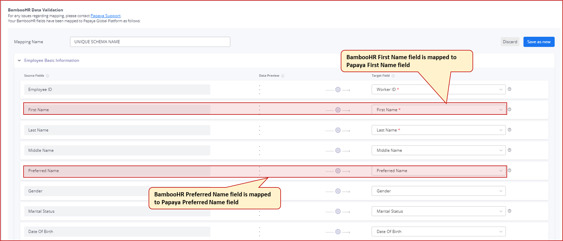Open the First Name target field dropdown

tap(439, 110)
